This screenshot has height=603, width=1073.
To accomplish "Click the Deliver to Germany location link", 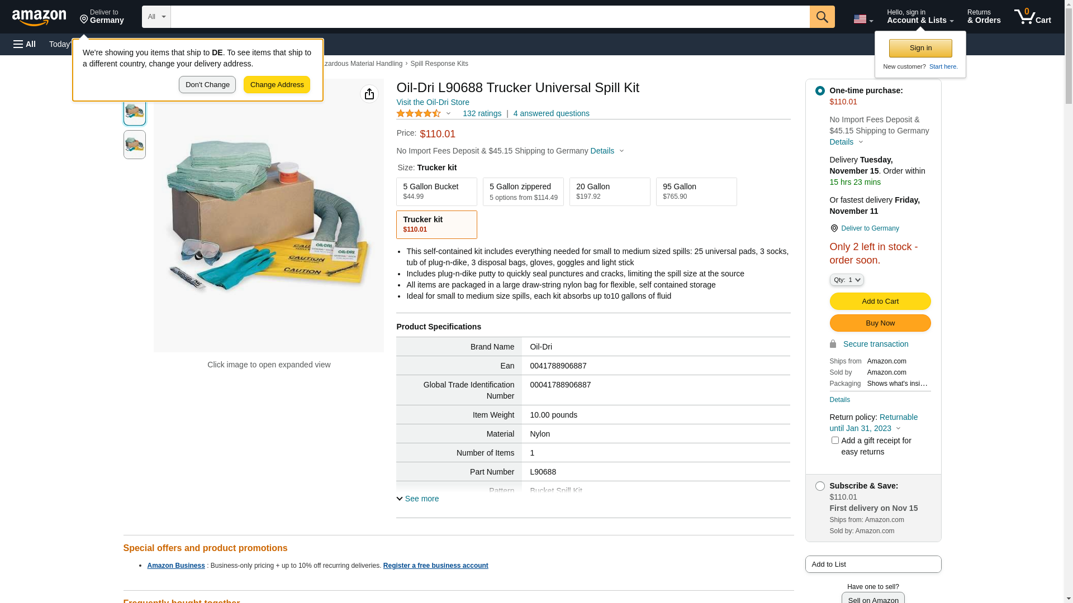I will coord(870,228).
